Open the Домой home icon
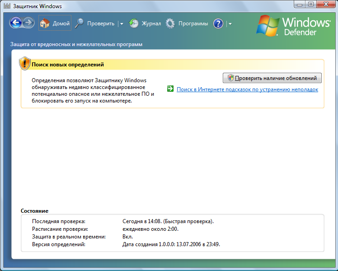Viewport: 338px width, 271px height. coord(45,23)
